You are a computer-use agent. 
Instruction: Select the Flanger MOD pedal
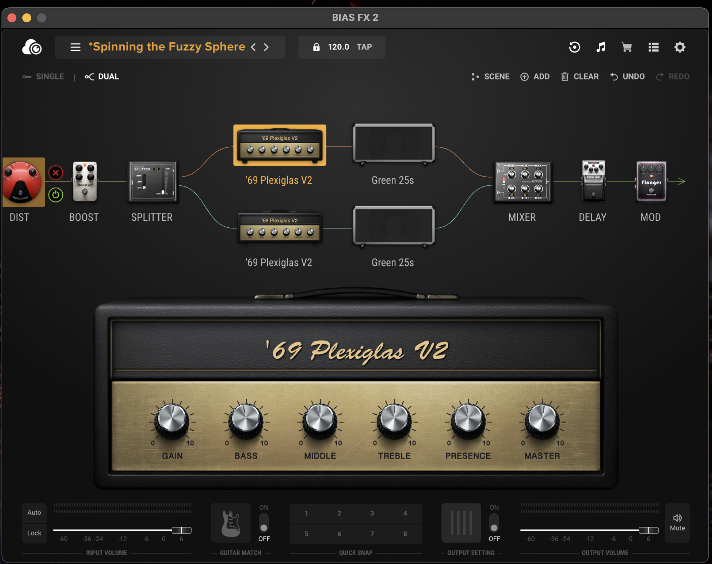651,182
